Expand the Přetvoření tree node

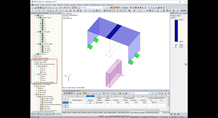34,54
